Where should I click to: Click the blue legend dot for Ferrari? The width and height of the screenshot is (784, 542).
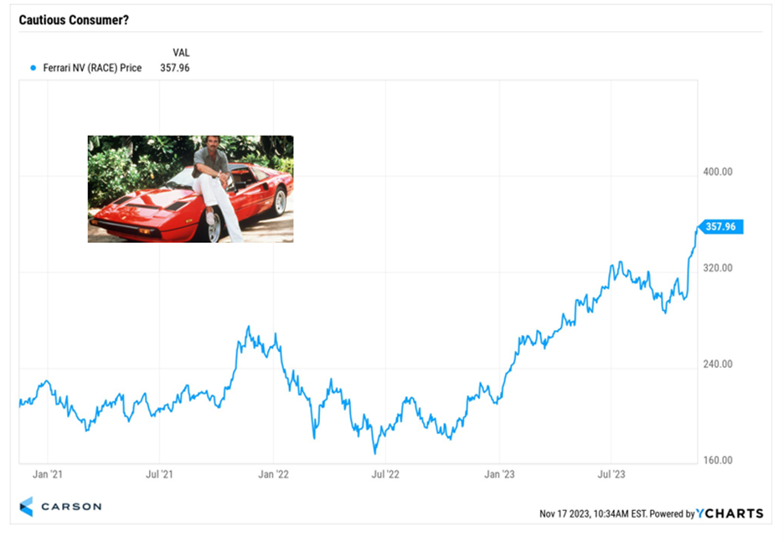click(x=33, y=68)
